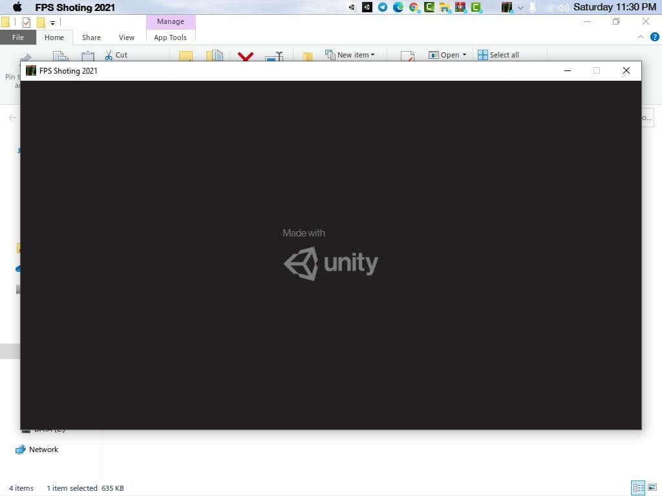
Task: Switch to the Share ribbon tab
Action: (91, 37)
